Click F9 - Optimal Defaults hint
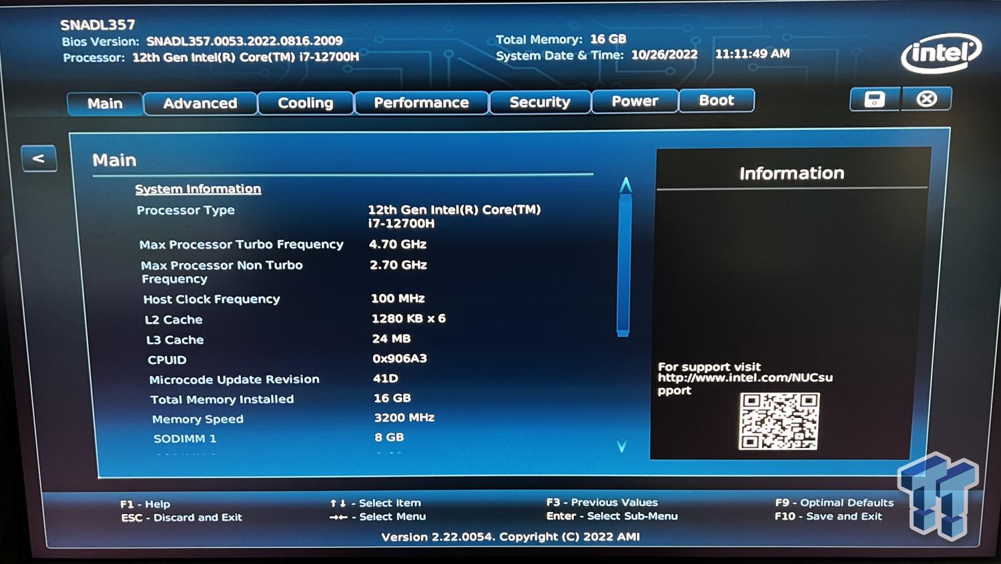Image resolution: width=1001 pixels, height=564 pixels. pyautogui.click(x=834, y=503)
